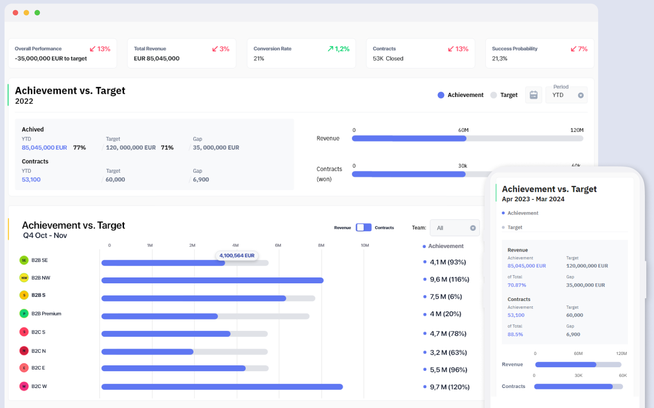Click the B2C W achievement bar
The width and height of the screenshot is (654, 408).
click(222, 387)
